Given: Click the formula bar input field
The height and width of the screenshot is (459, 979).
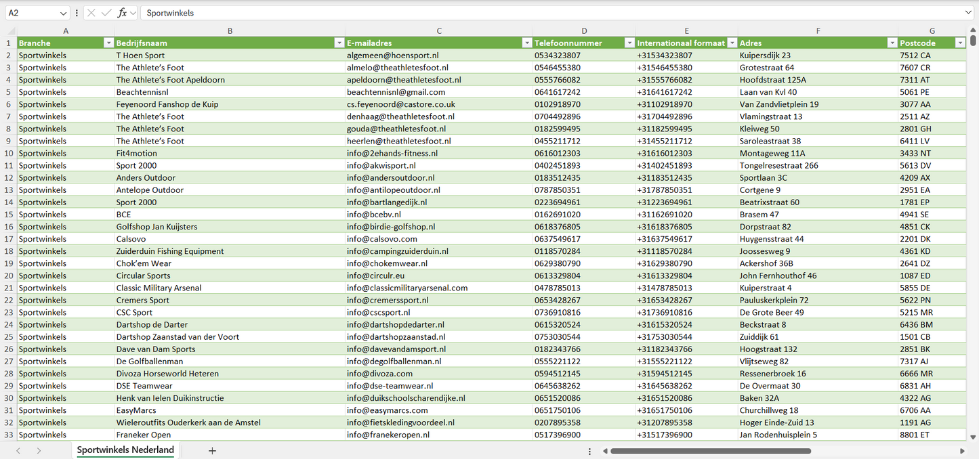Looking at the screenshot, I should 542,13.
